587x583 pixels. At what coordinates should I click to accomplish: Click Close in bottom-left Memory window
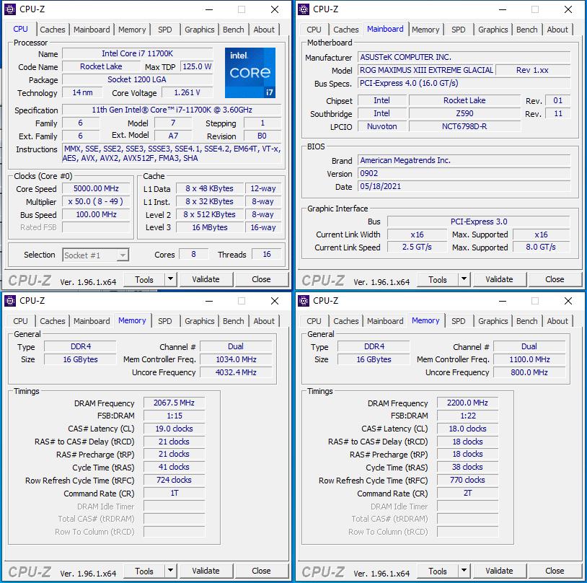click(x=261, y=571)
